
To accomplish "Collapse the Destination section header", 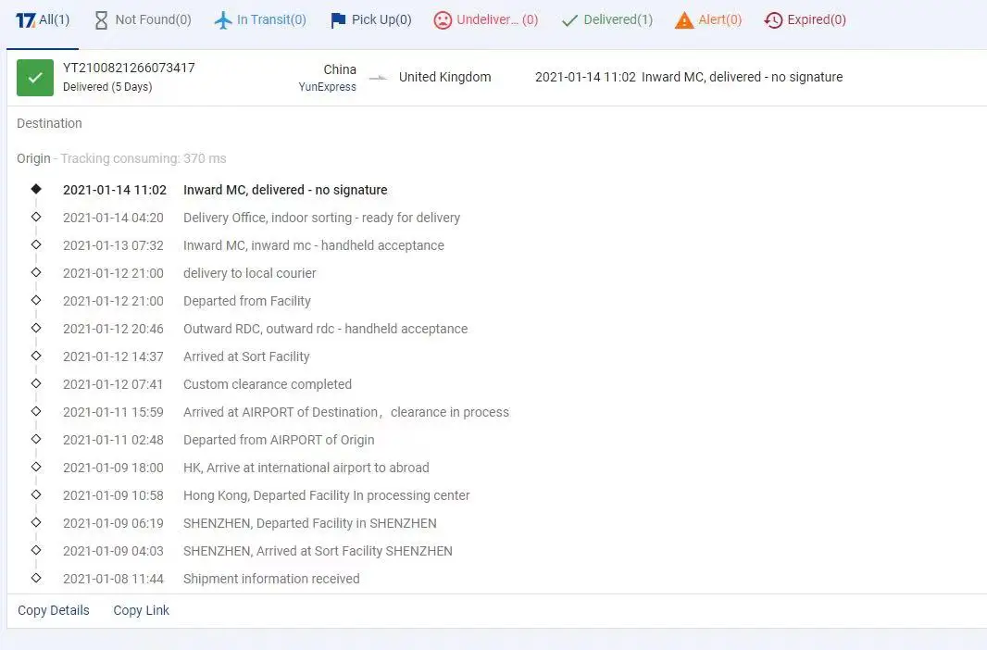I will 49,123.
